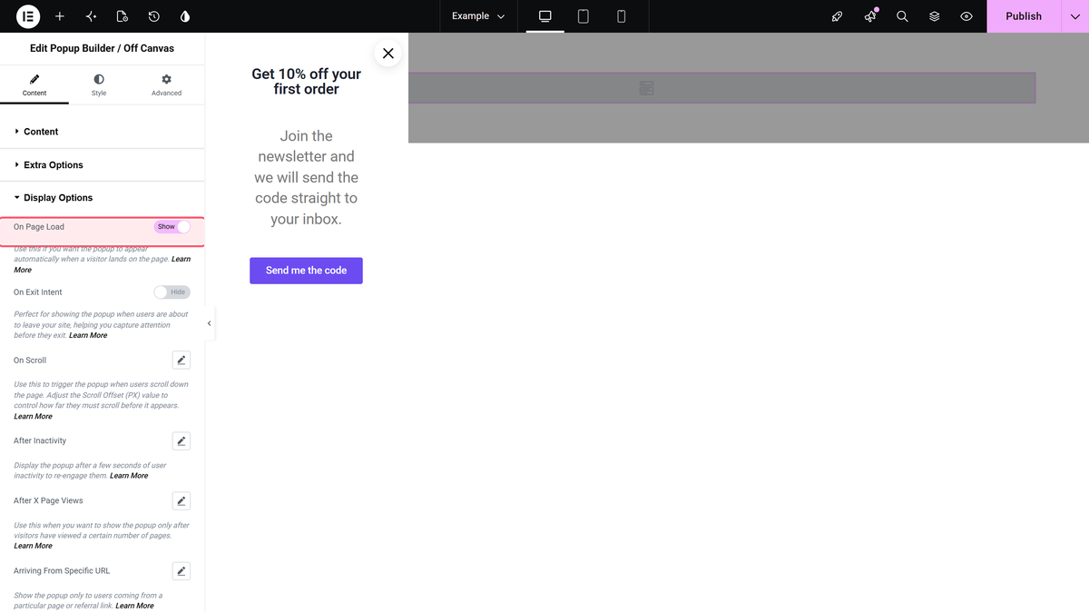
Task: Open Learn More link under Arriving From Specific URL
Action: 134,606
